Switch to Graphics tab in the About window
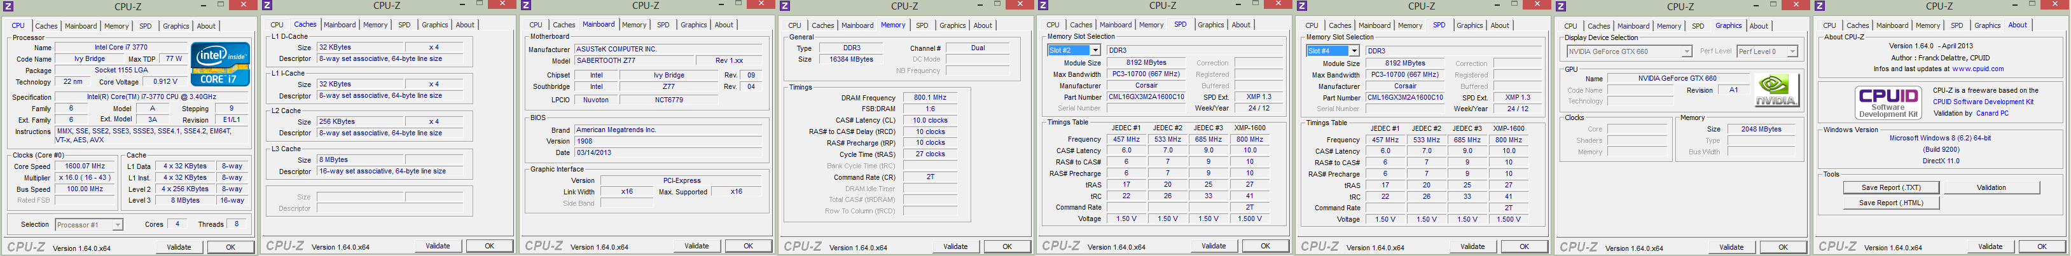The height and width of the screenshot is (256, 2071). point(1988,25)
